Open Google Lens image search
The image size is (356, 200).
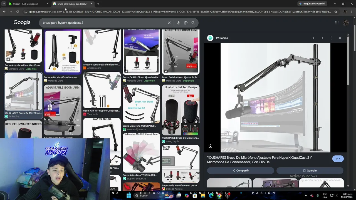(186, 23)
